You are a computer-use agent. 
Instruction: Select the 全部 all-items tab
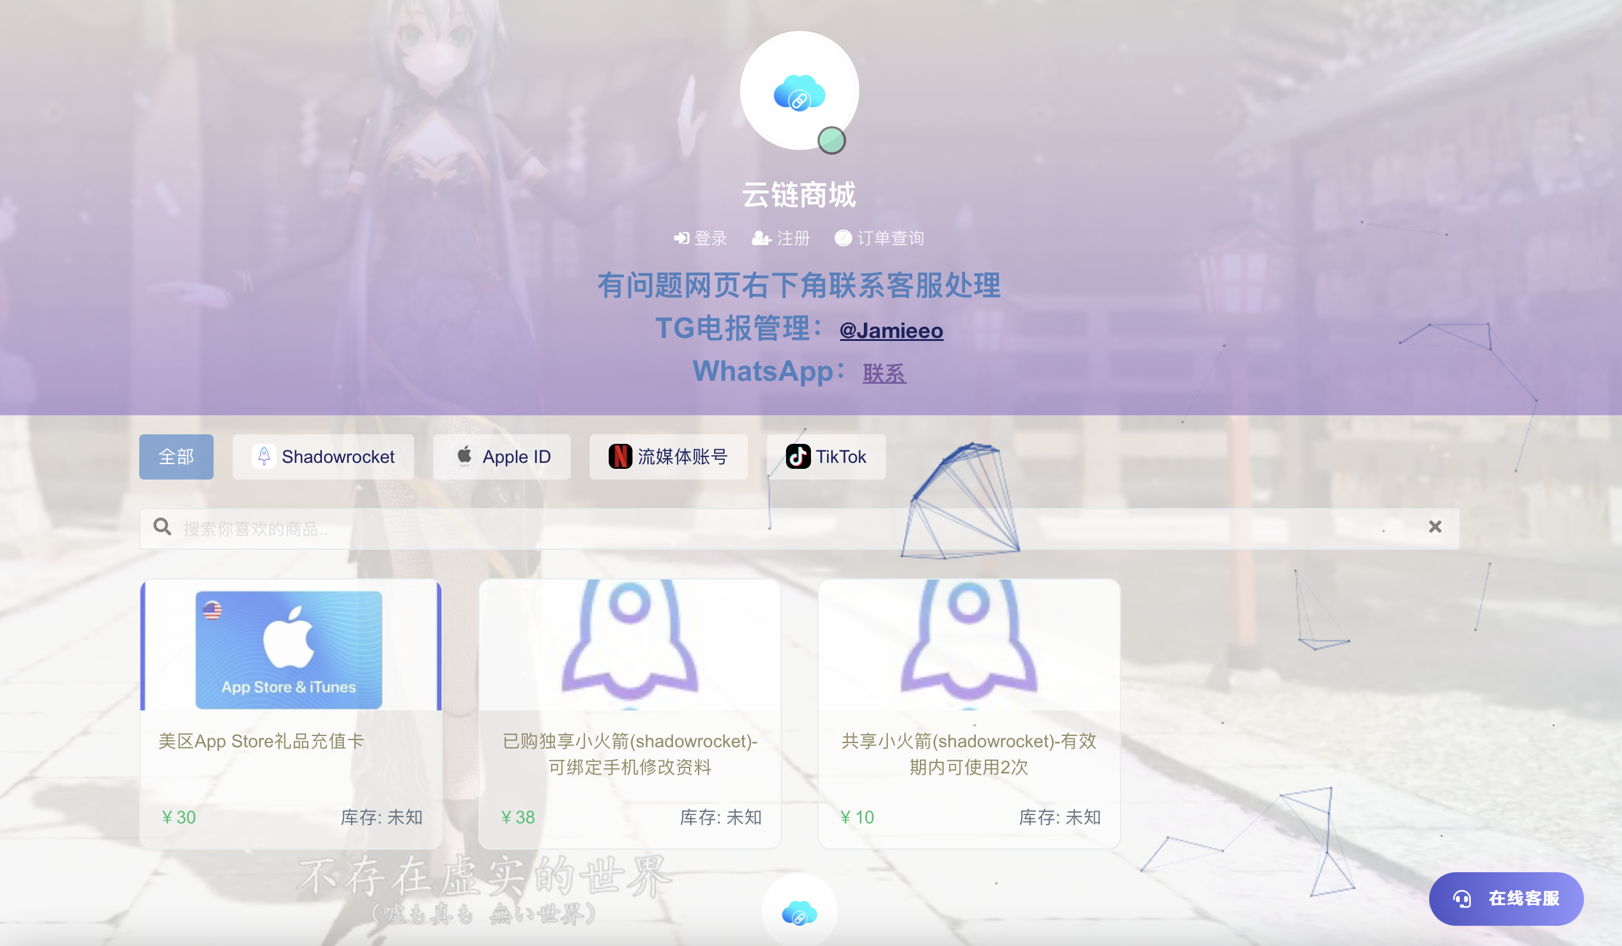pos(176,456)
